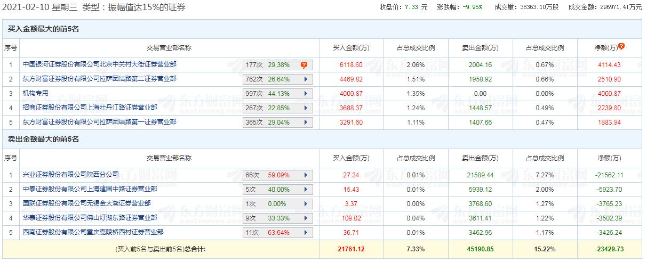
Task: Open 西南证券重庆嘉陵桥西村证券营业部 link
Action: [x=93, y=232]
